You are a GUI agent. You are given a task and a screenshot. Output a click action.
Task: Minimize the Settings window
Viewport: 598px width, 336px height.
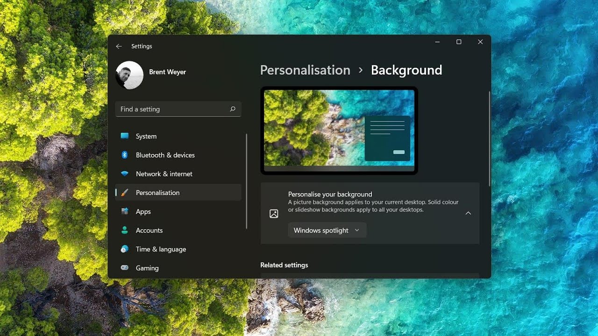click(x=437, y=42)
